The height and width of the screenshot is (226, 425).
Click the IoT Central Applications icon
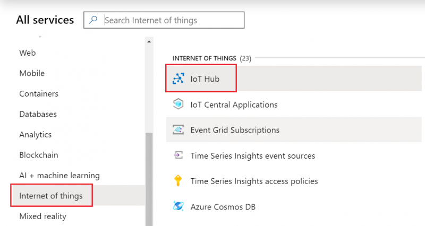tap(178, 105)
